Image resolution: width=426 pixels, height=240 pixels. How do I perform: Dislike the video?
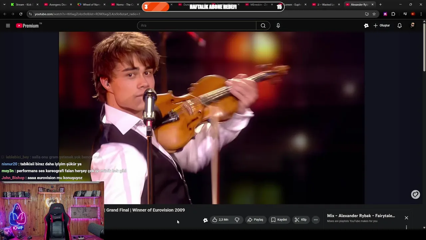pos(237,220)
